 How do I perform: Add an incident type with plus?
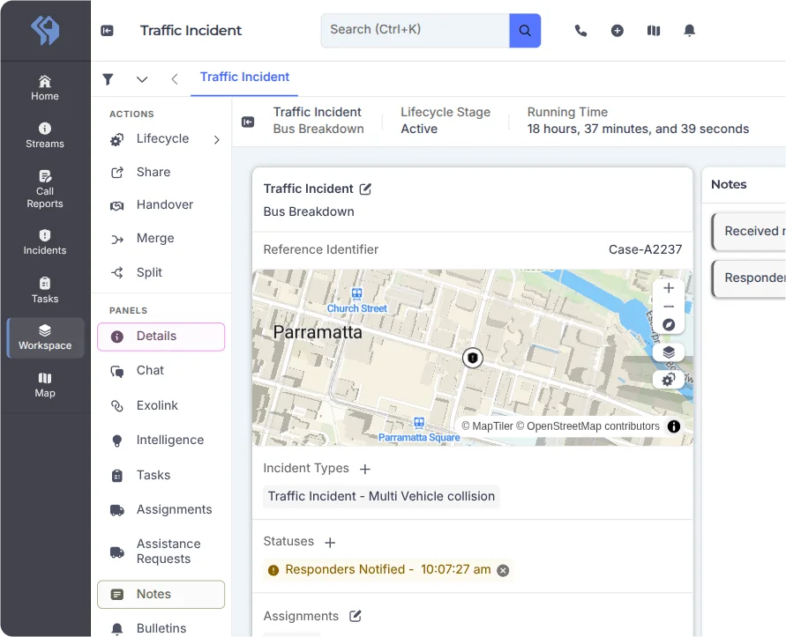[x=365, y=470]
